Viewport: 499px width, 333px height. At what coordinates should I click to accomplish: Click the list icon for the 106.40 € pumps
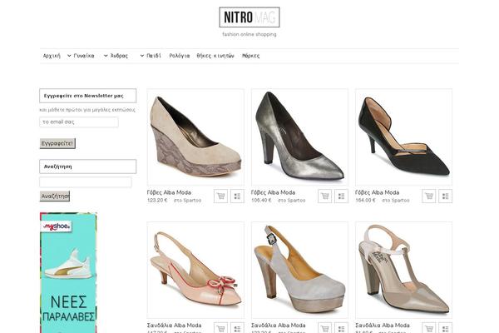click(341, 196)
